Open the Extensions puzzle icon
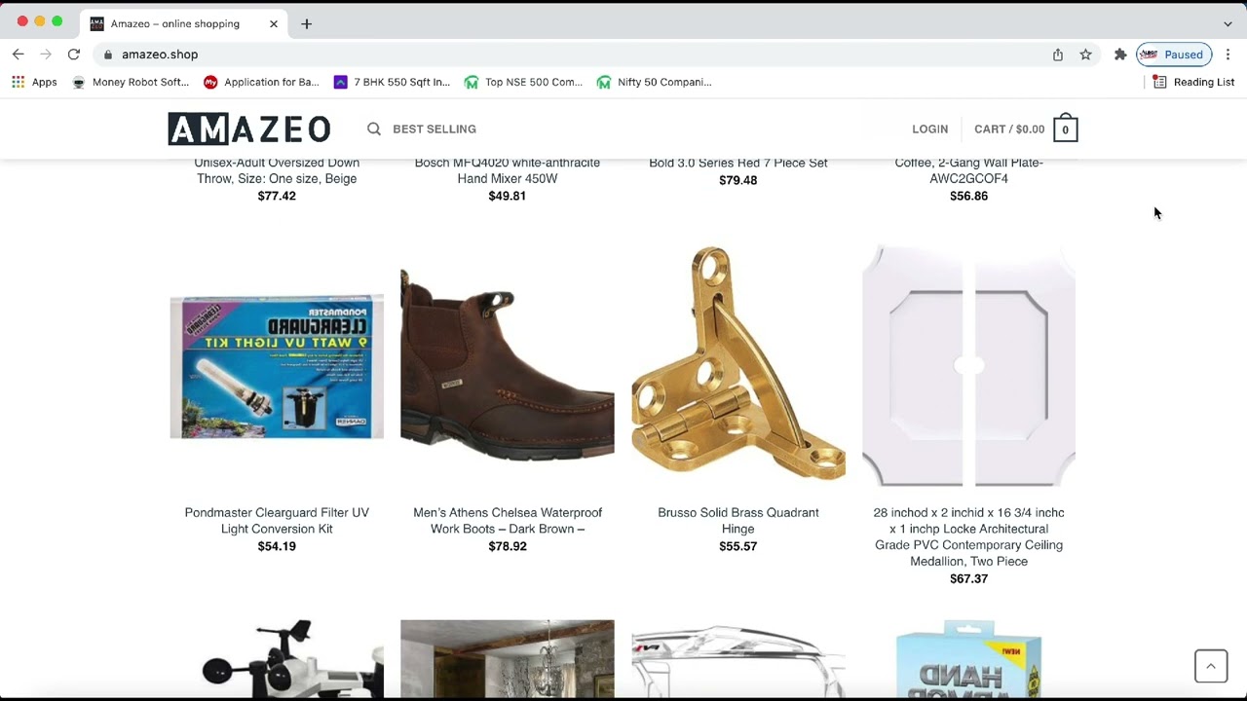Image resolution: width=1247 pixels, height=701 pixels. (x=1120, y=55)
